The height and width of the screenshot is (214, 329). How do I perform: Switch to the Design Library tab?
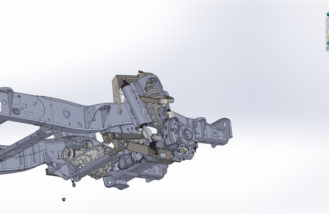(327, 24)
